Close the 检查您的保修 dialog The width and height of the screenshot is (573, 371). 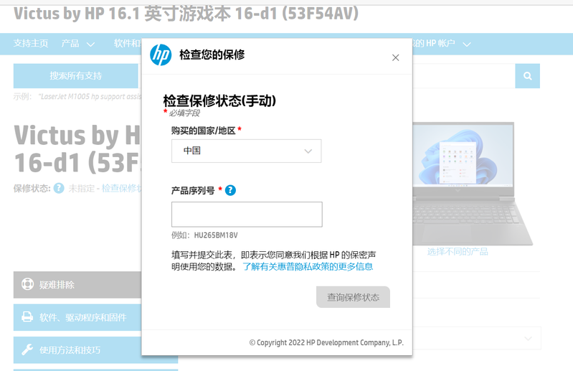click(395, 57)
